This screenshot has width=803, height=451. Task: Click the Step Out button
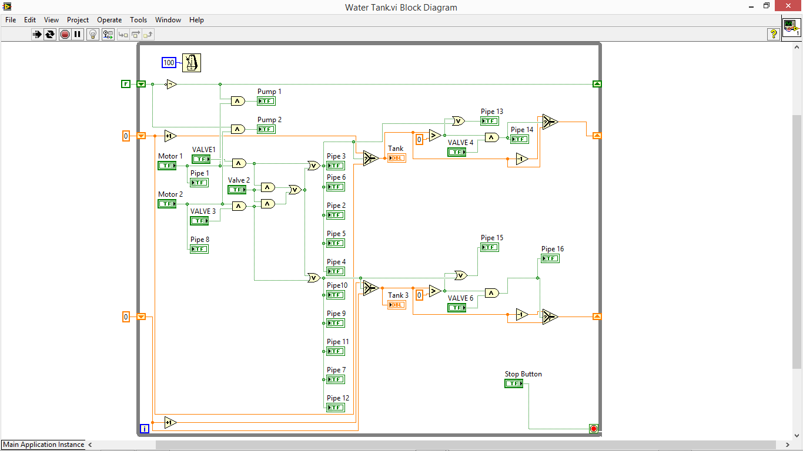click(148, 35)
